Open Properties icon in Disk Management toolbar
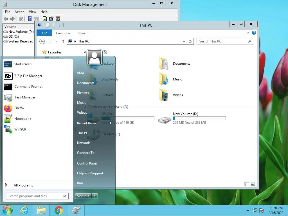288x216 pixels. tap(51, 19)
